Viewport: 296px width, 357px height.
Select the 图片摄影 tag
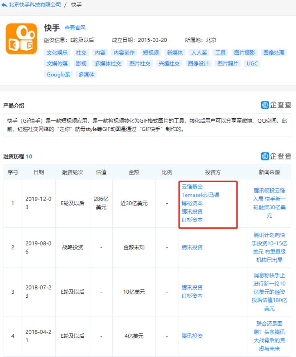pos(244,53)
